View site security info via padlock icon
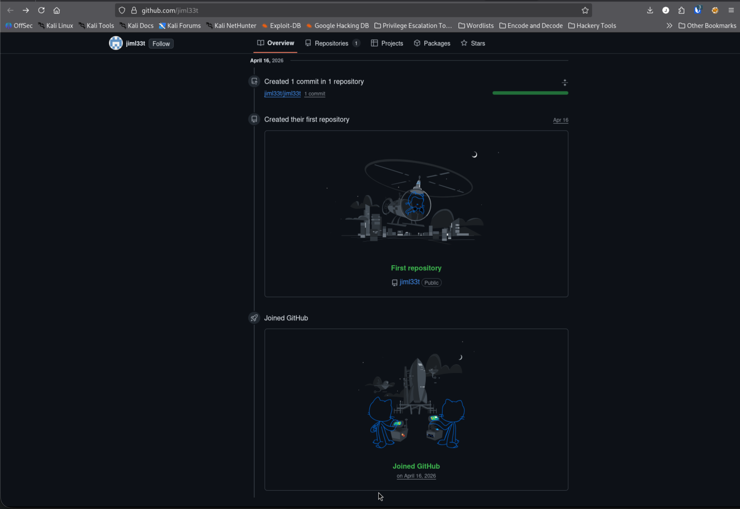This screenshot has width=740, height=509. [134, 11]
